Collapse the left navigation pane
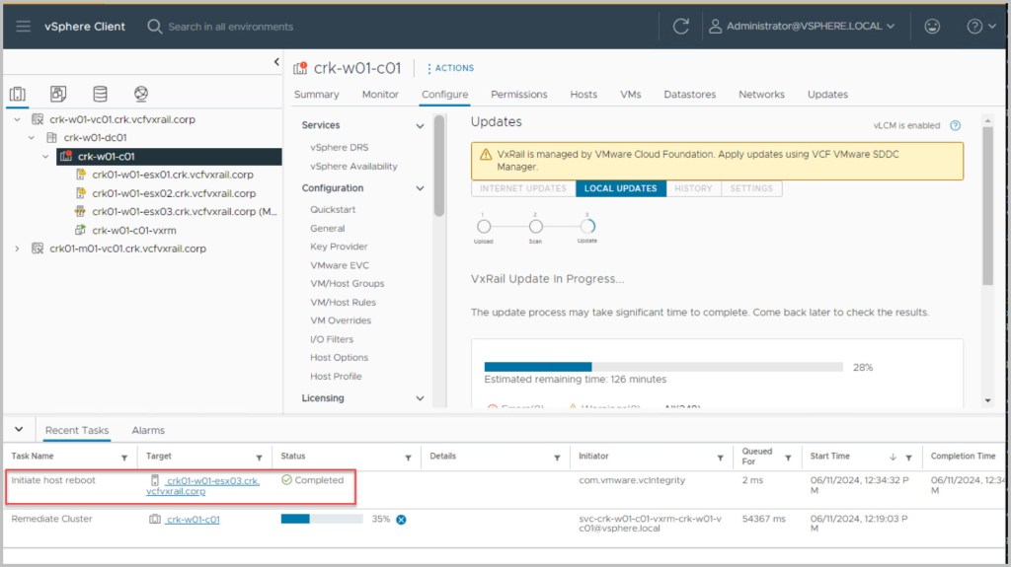 coord(276,62)
